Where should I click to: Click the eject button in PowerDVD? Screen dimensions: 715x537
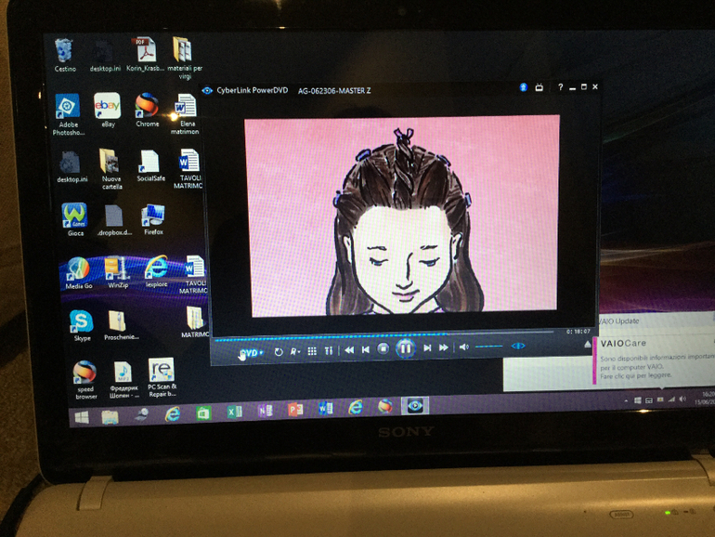[587, 344]
